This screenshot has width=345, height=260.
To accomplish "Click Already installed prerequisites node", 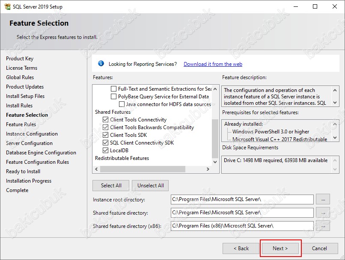I will 244,124.
